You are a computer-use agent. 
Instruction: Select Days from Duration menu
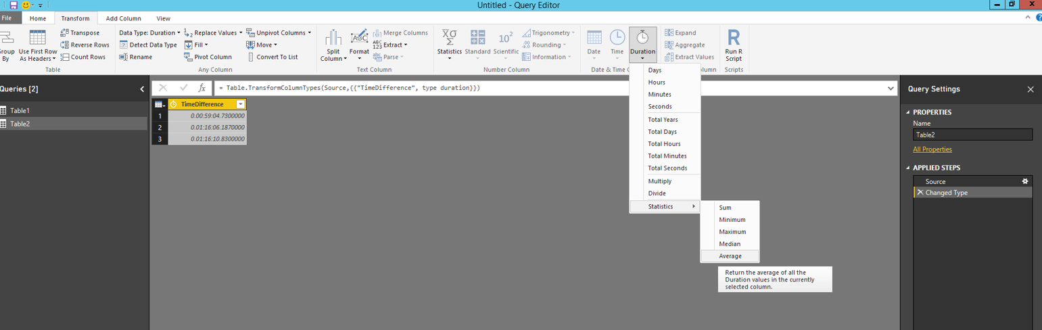click(x=664, y=70)
